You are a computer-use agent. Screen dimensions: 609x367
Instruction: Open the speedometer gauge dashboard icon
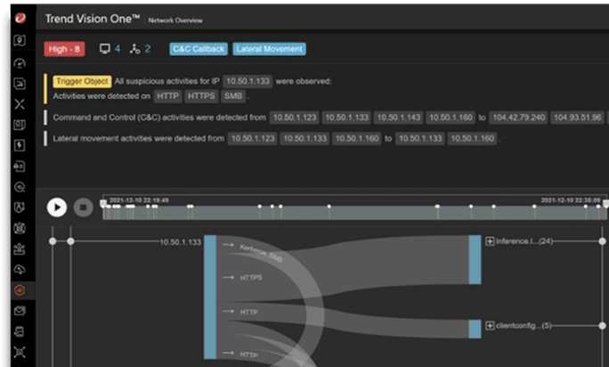(20, 62)
